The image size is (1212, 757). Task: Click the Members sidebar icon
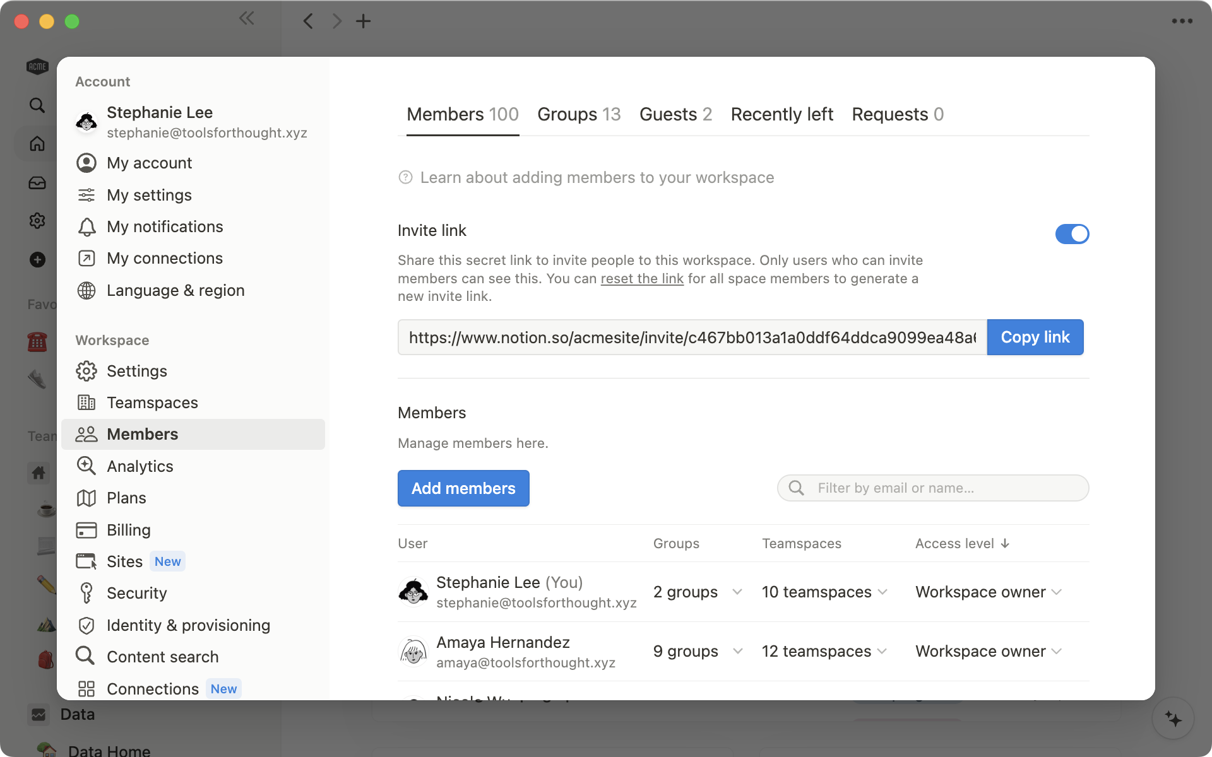pyautogui.click(x=86, y=433)
